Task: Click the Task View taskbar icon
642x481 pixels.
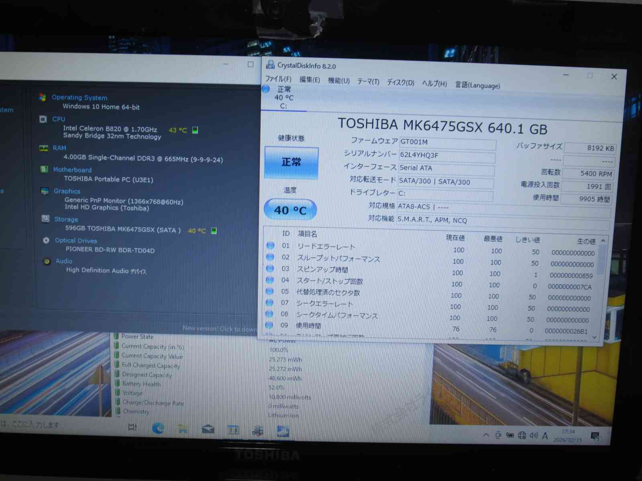Action: tap(132, 427)
